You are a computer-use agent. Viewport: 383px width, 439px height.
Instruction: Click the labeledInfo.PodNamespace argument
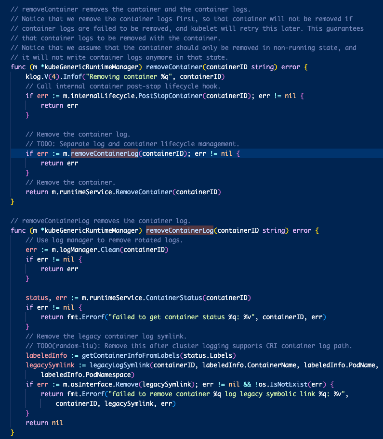pos(85,375)
